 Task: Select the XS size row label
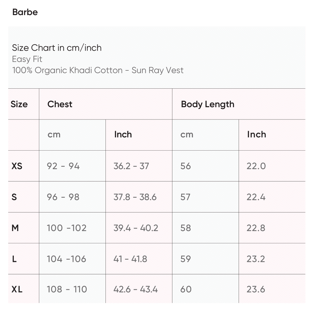coord(17,166)
